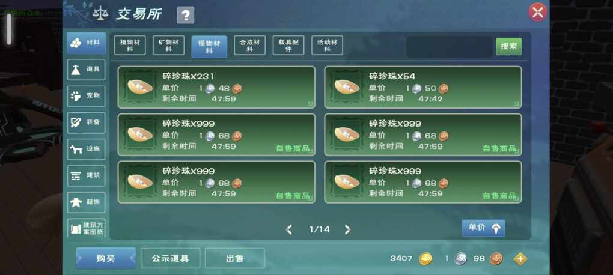Image resolution: width=613 pixels, height=275 pixels.
Task: Open the 建筑 buildings category
Action: click(x=86, y=176)
